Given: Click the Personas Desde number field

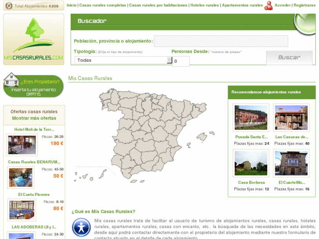Looking at the screenshot, I should [x=181, y=61].
